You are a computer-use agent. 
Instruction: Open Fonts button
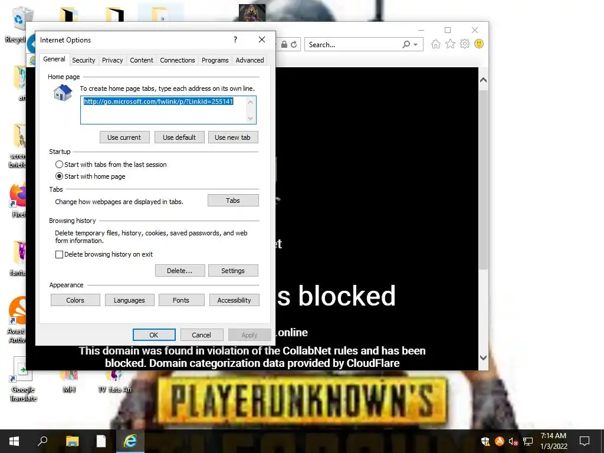coord(181,300)
